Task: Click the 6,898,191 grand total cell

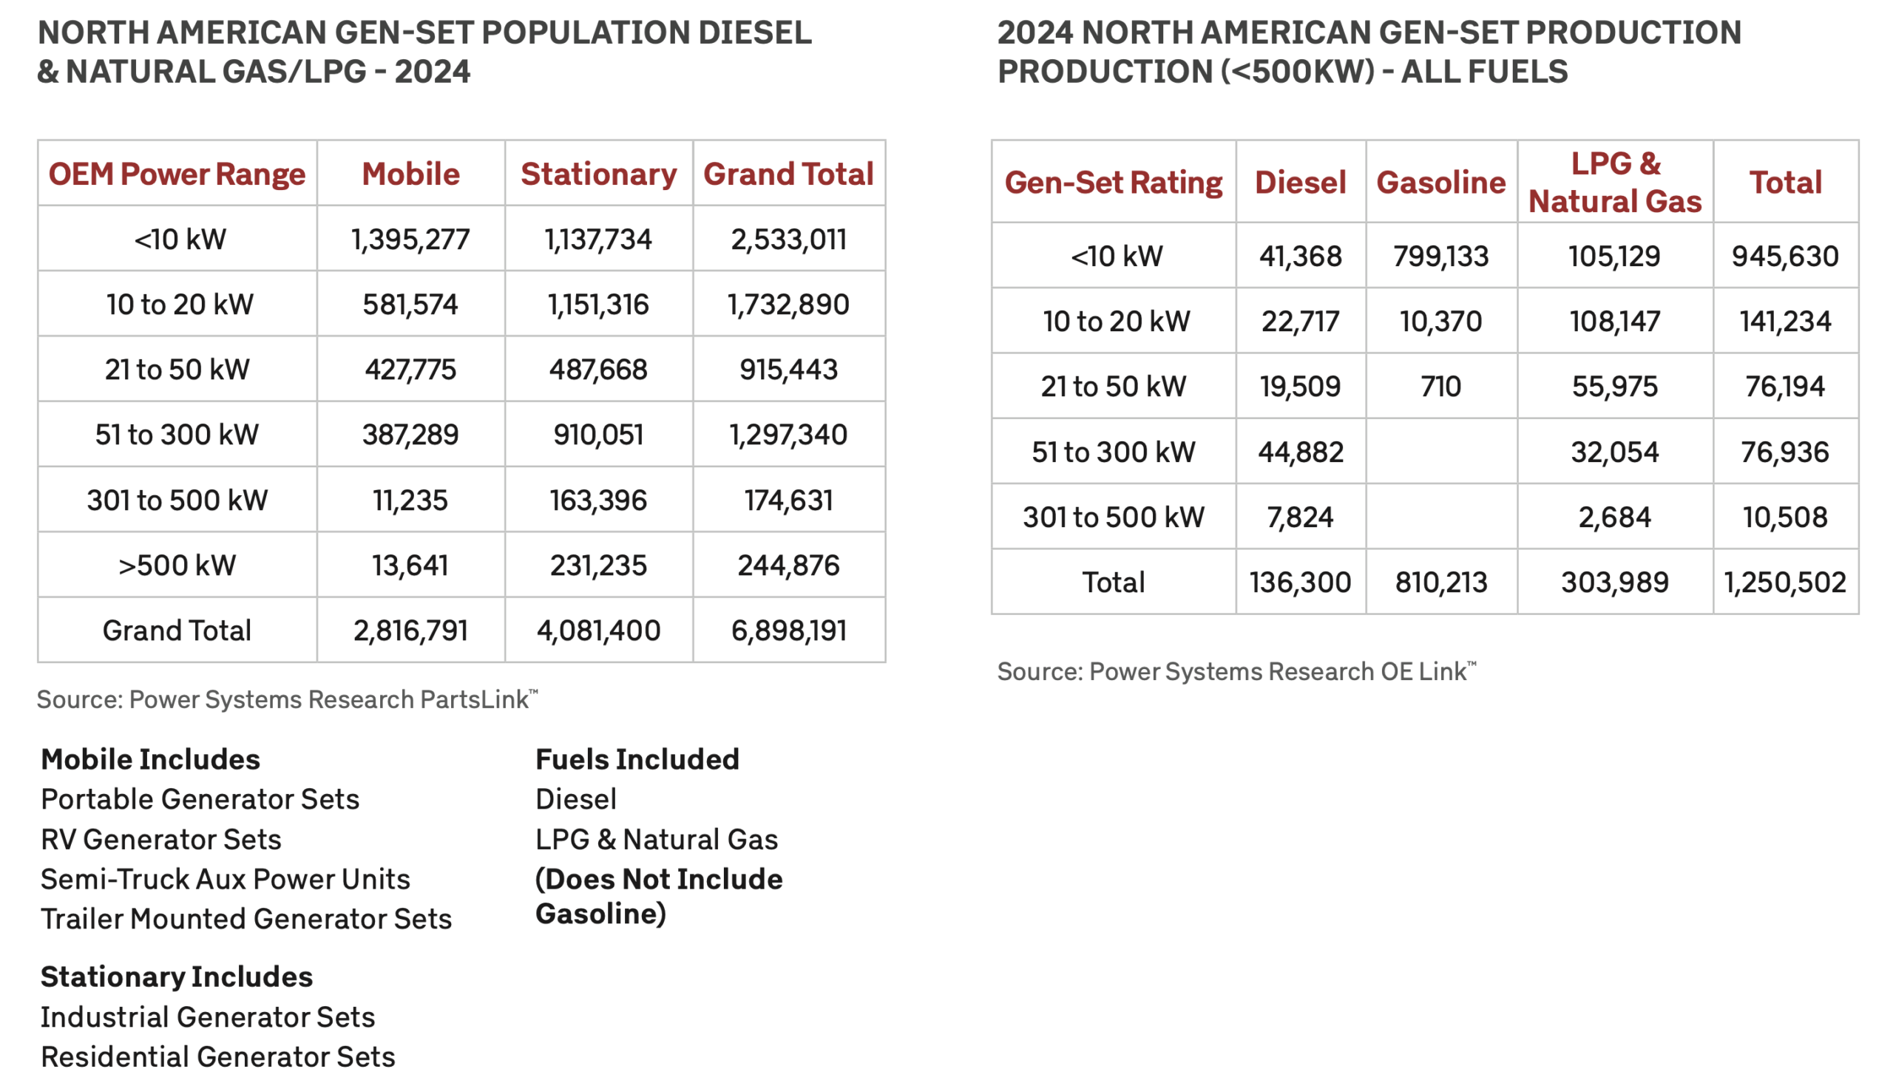Action: tap(788, 631)
